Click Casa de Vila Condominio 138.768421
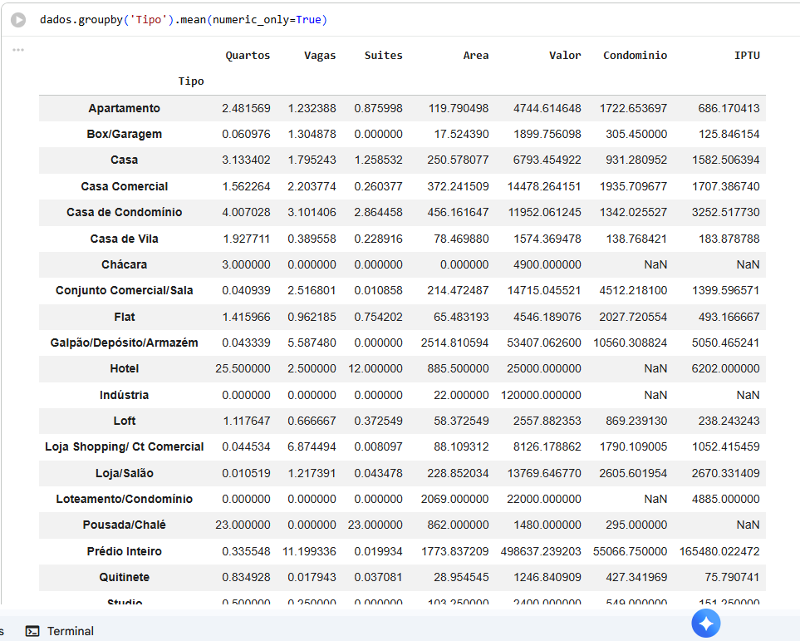 636,239
